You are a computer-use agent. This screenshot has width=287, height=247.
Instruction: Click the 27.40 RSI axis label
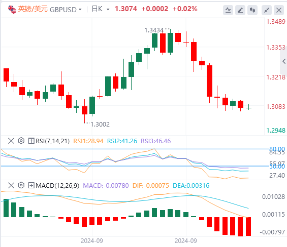click(277, 176)
